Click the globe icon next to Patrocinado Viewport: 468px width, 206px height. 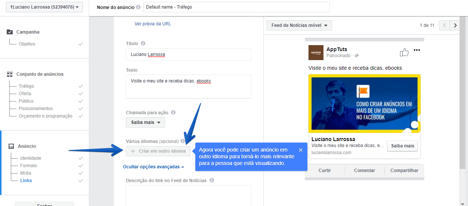click(357, 56)
